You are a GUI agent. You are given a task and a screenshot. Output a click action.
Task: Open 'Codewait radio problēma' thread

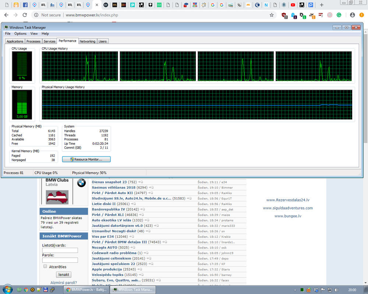pos(114,253)
